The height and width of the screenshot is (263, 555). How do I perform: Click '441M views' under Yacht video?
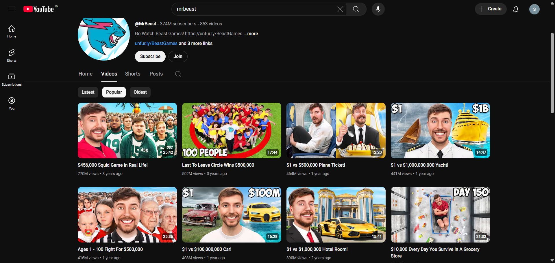pos(401,174)
